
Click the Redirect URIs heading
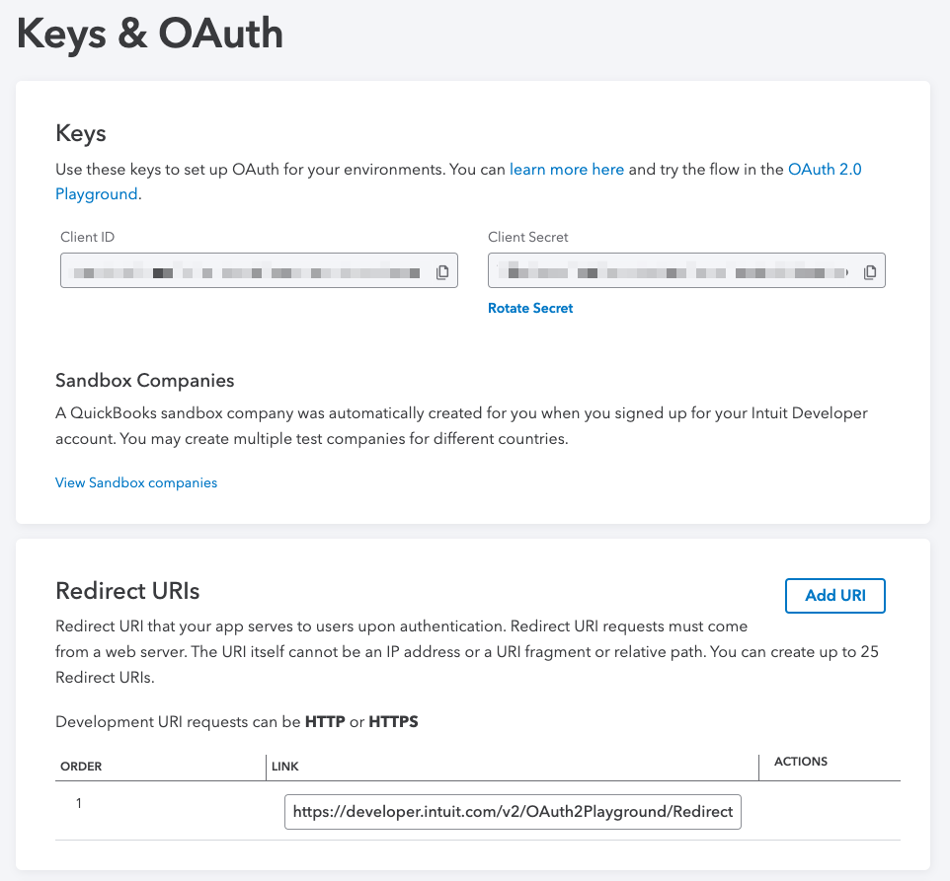[127, 591]
